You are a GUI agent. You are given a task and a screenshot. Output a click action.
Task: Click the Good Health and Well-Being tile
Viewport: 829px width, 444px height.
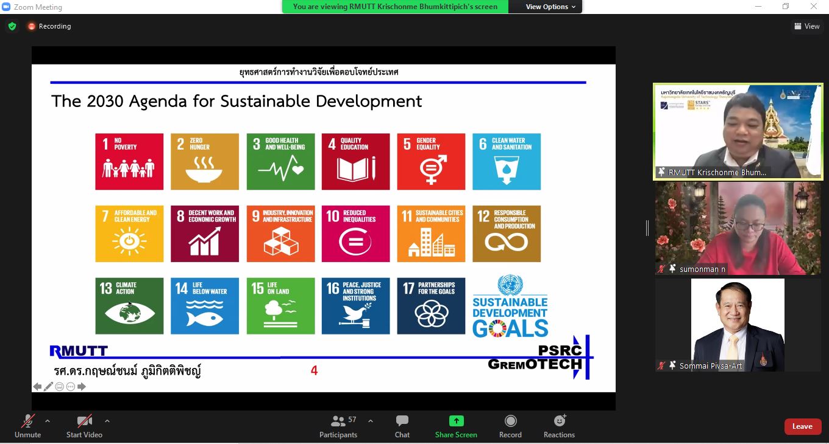coord(280,162)
